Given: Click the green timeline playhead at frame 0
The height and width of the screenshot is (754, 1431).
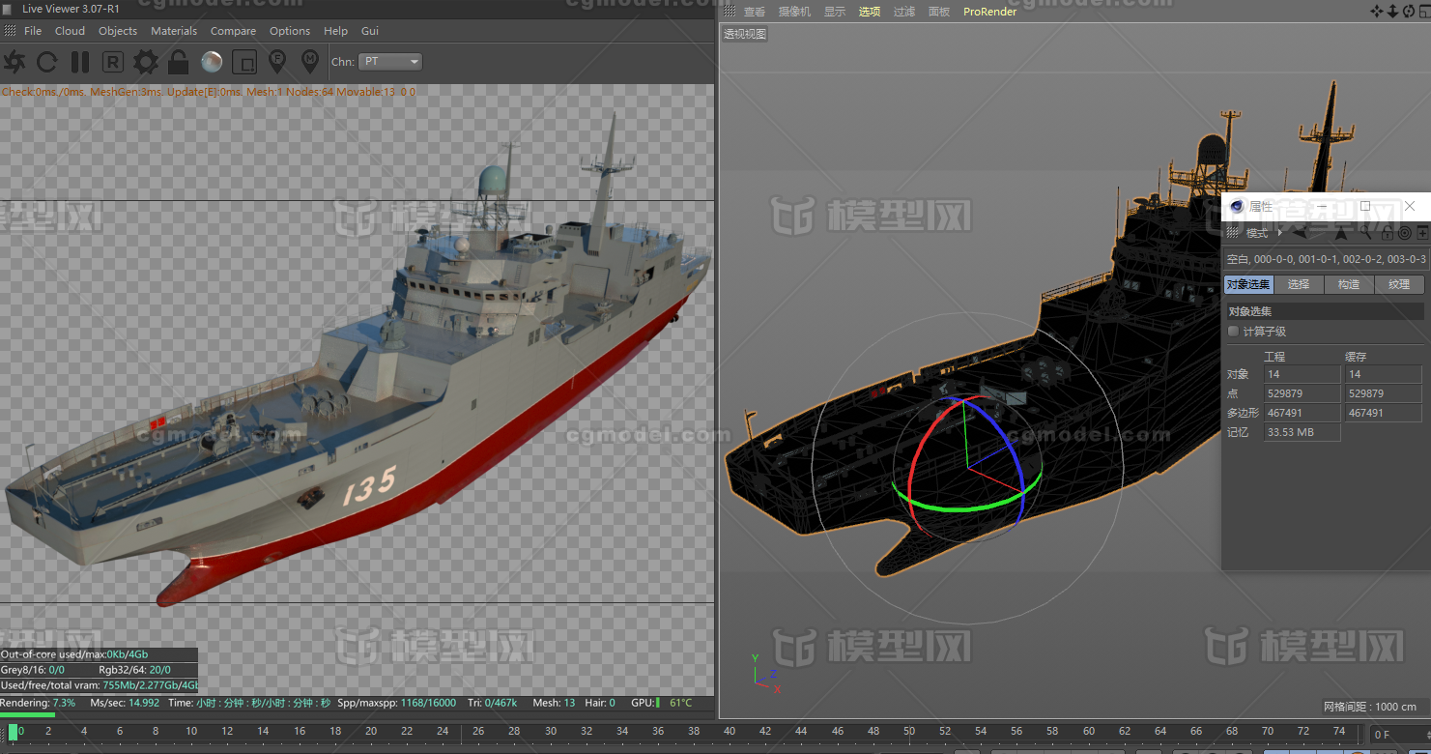Looking at the screenshot, I should 14,732.
